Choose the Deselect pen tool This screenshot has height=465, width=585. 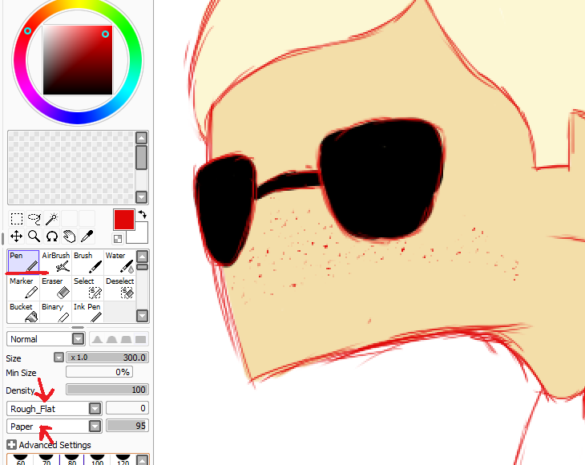[119, 288]
